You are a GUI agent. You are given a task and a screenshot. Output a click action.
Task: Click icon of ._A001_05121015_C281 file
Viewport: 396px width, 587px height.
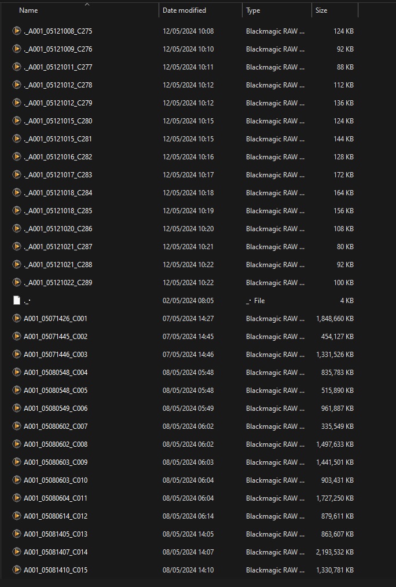pyautogui.click(x=16, y=138)
